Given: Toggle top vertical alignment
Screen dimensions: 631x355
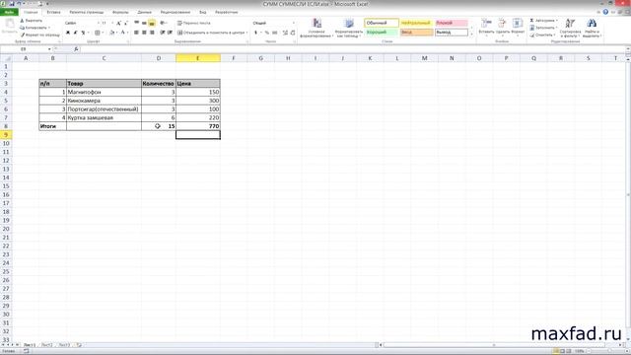Looking at the screenshot, I should tap(136, 23).
